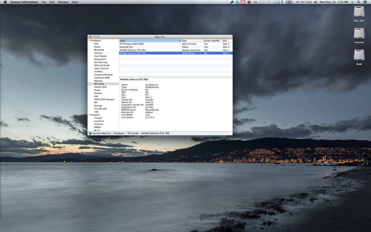Click the volume speaker icon in menu bar

click(316, 2)
